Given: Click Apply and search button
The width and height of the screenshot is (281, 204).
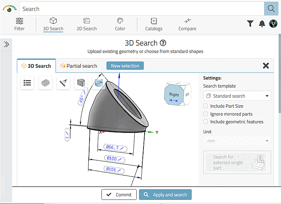Looking at the screenshot, I should pos(165,195).
